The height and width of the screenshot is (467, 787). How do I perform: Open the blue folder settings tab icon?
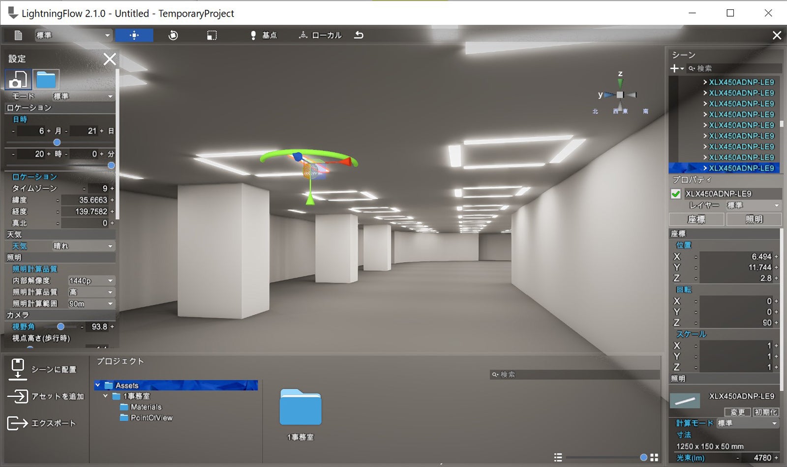tap(46, 80)
